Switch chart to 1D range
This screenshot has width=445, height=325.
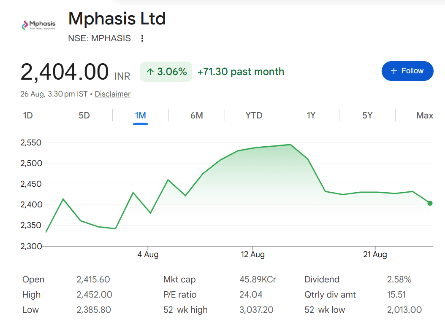tap(28, 115)
